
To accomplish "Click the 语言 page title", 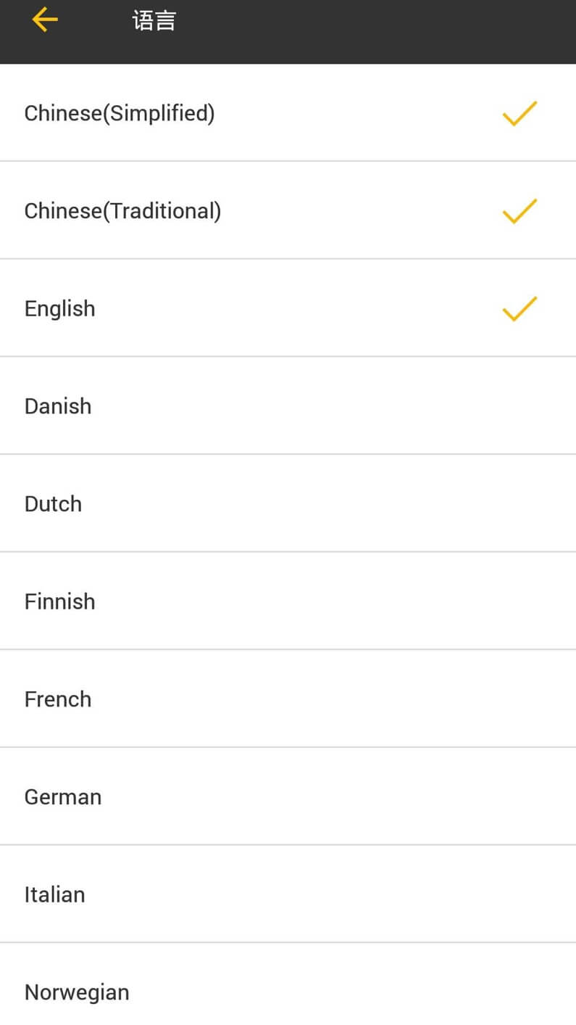I will (154, 20).
